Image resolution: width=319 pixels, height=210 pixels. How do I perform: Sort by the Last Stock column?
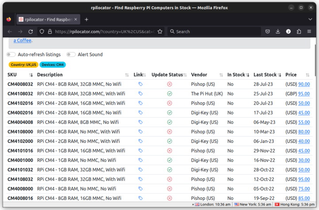(267, 75)
